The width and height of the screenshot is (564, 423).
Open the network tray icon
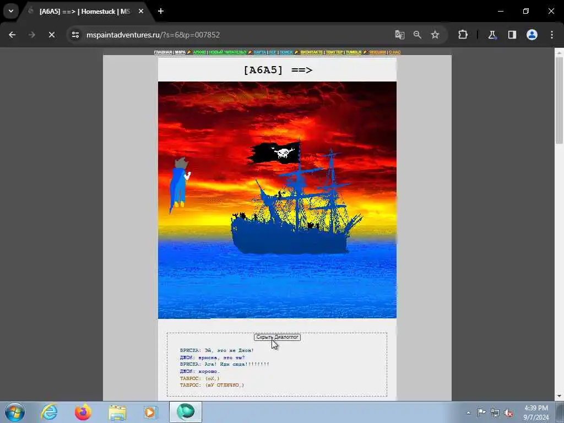pos(495,413)
